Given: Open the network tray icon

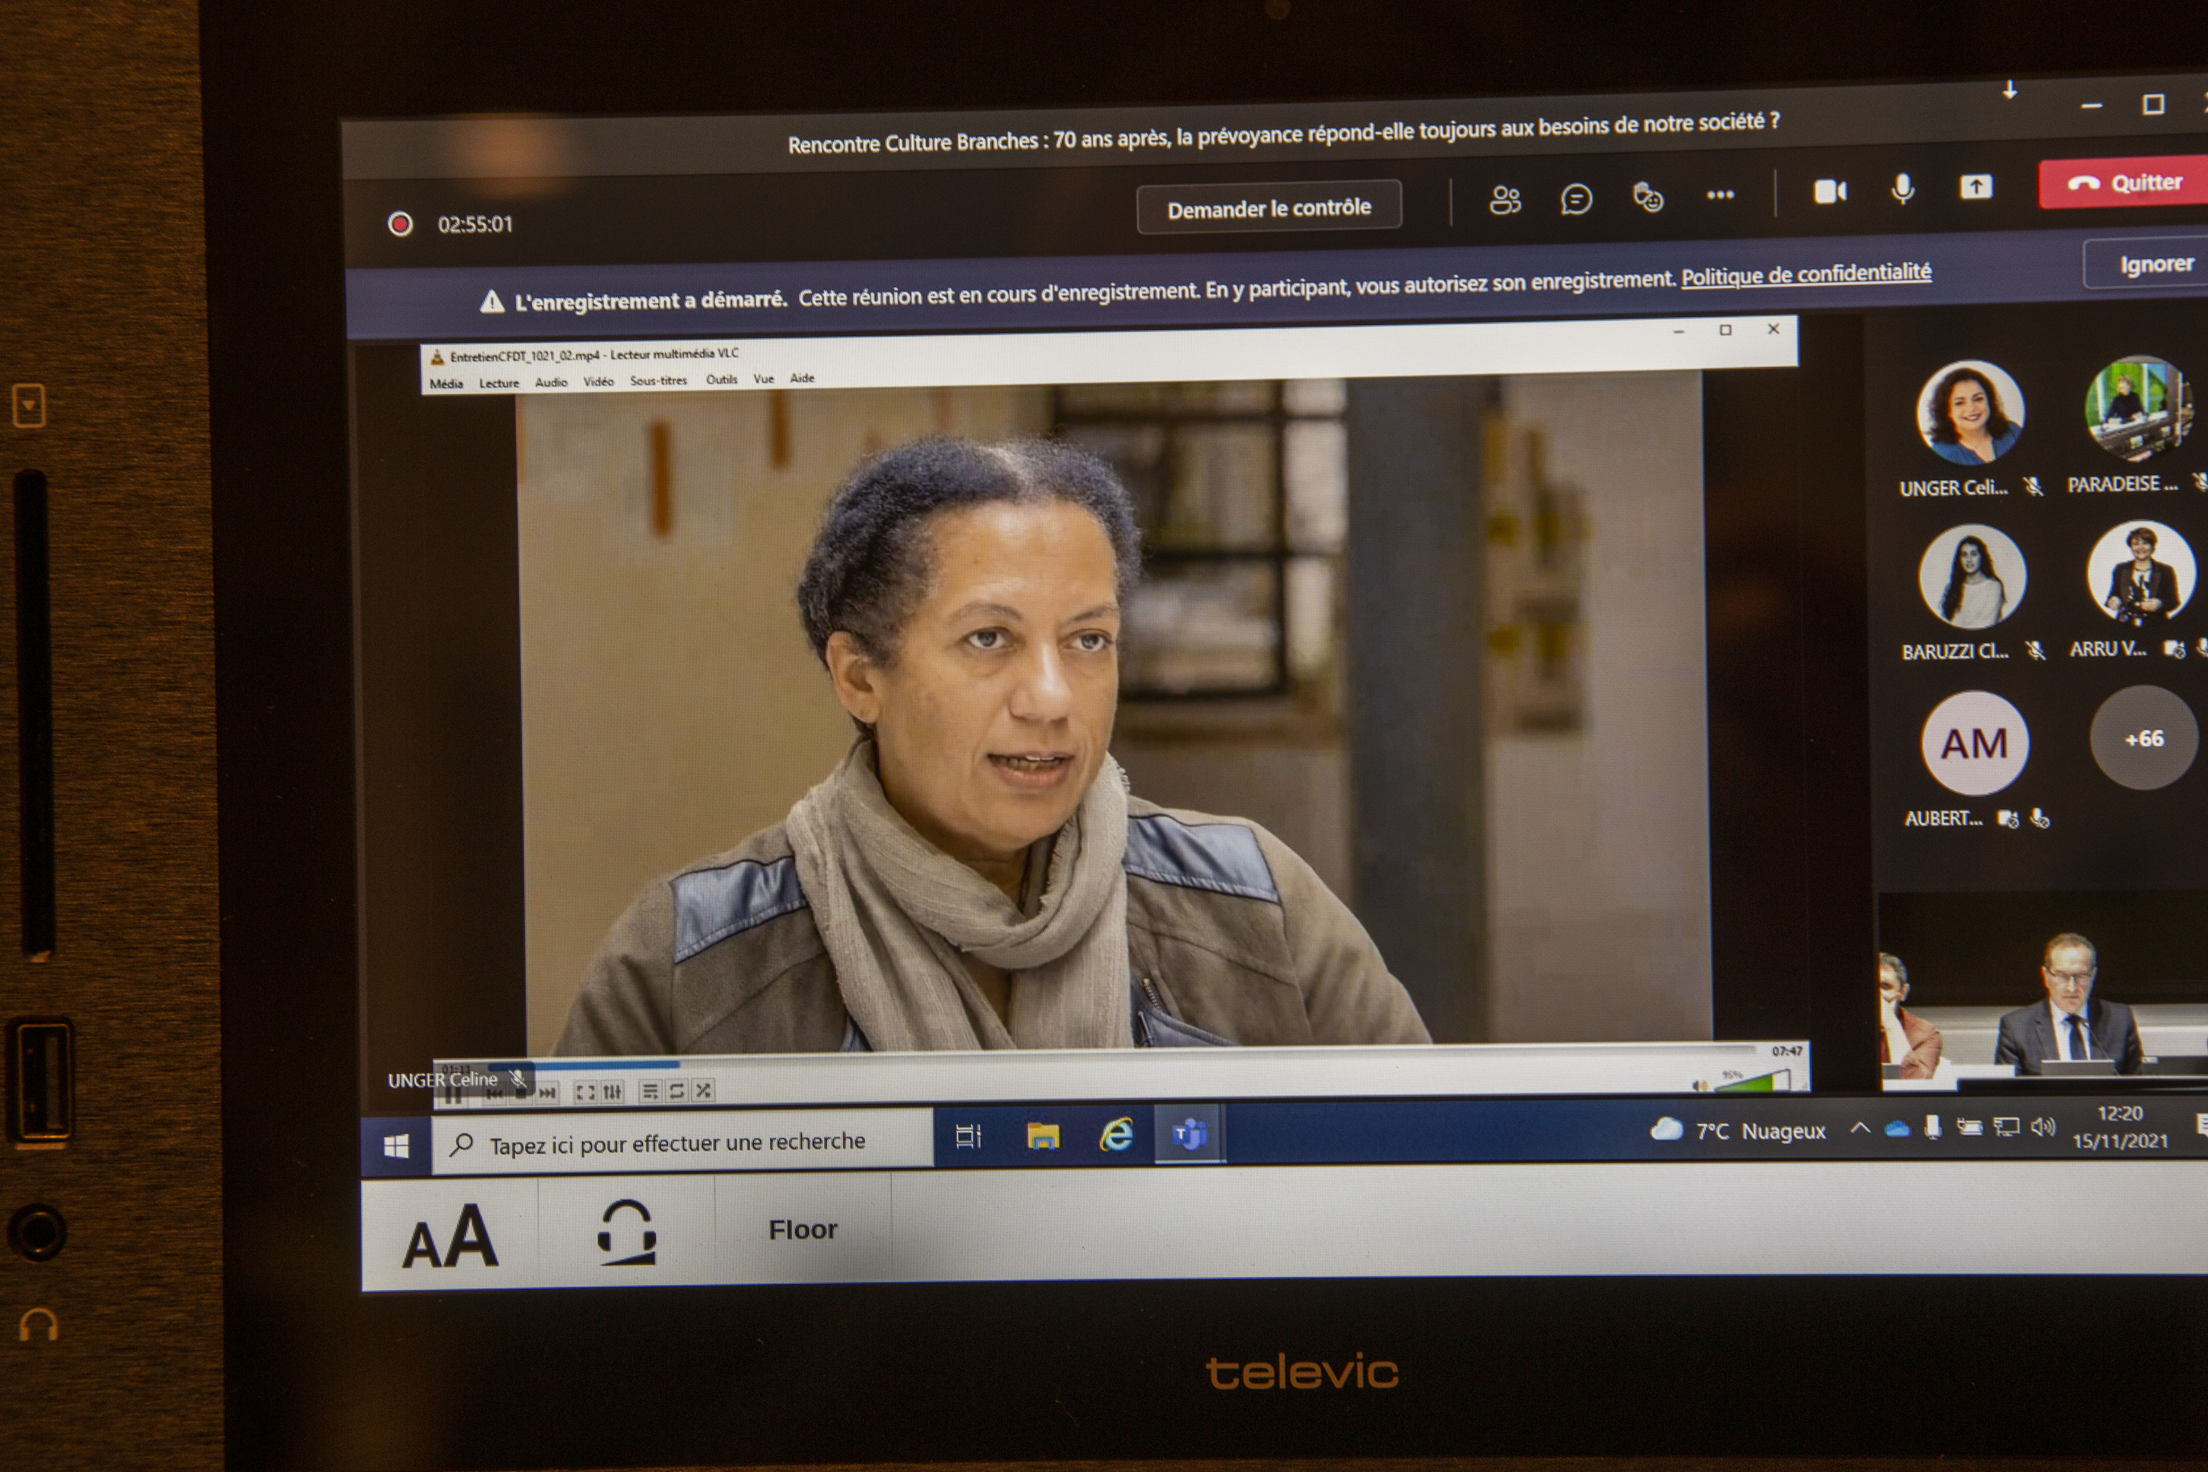Looking at the screenshot, I should click(2006, 1127).
